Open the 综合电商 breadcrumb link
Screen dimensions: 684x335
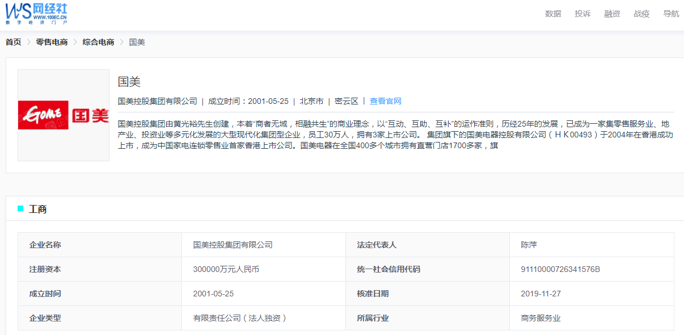[98, 42]
